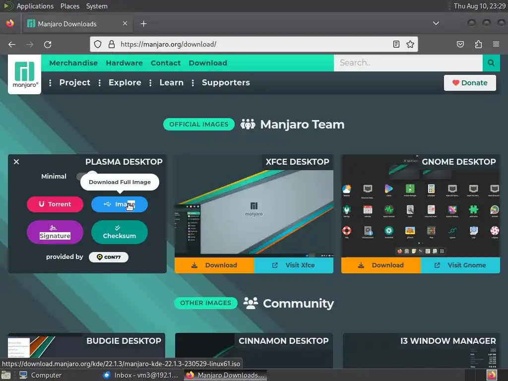The height and width of the screenshot is (381, 508).
Task: Click the Cinnamon Desktop card
Action: [x=254, y=351]
